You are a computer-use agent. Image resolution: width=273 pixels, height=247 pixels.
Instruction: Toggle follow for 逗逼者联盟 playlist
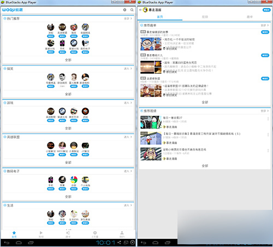pyautogui.click(x=265, y=79)
